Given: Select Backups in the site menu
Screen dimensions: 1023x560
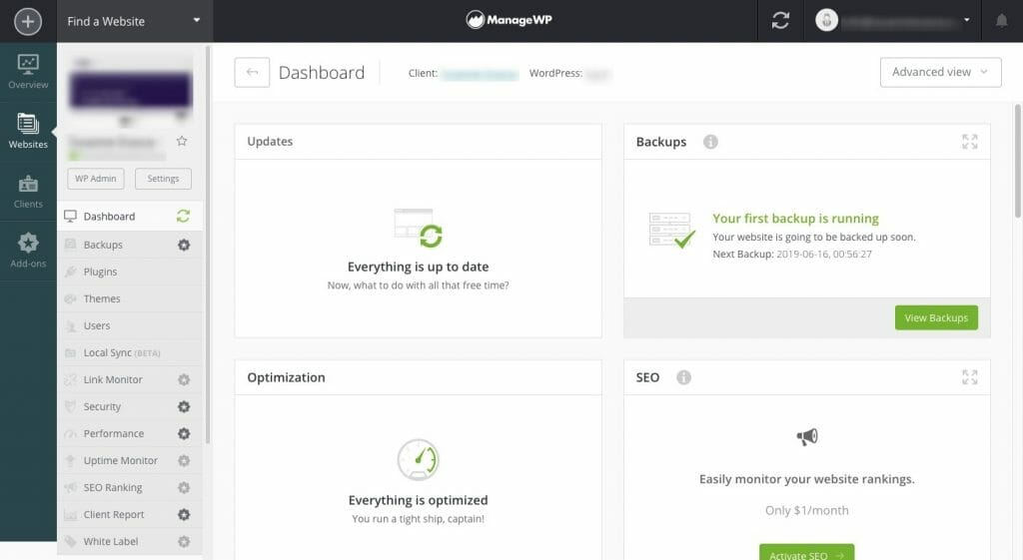Looking at the screenshot, I should coord(130,245).
